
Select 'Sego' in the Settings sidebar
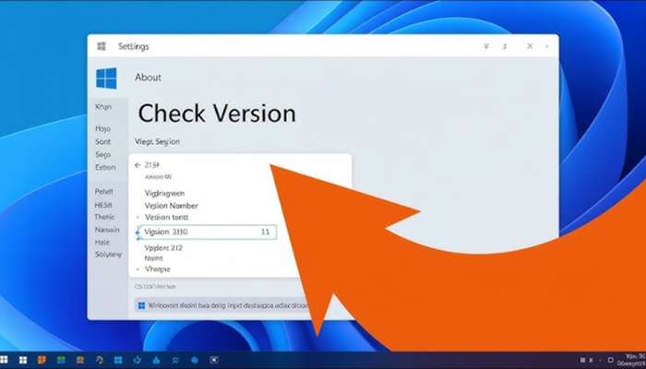click(102, 155)
